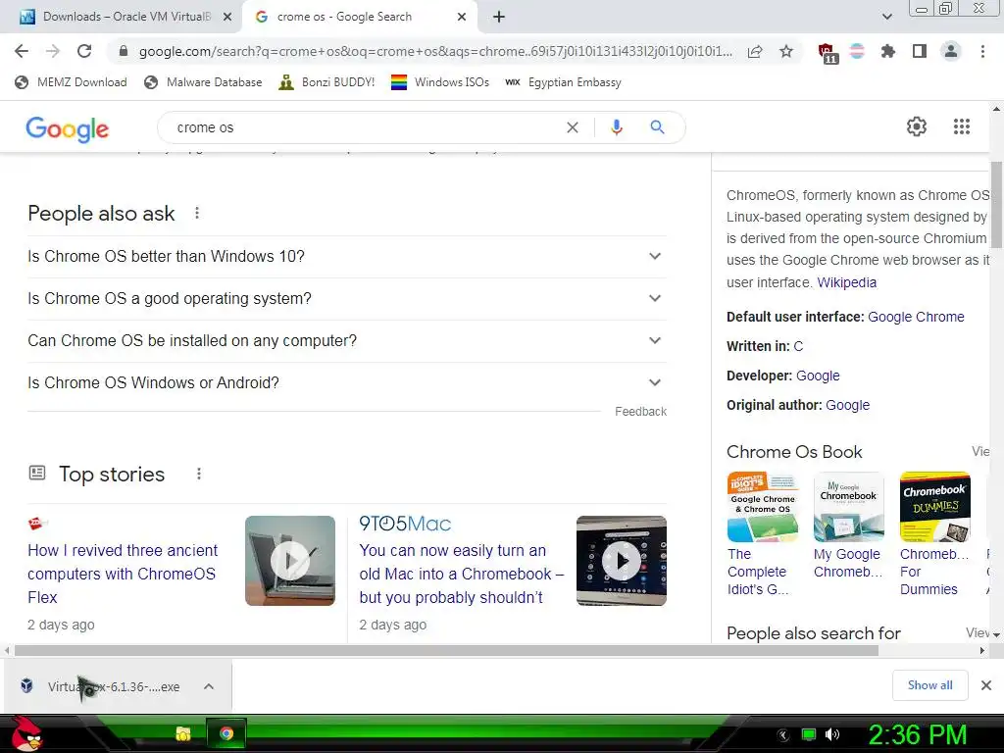Close the Downloads VirtualBox tab
1004x753 pixels.
coord(227,17)
